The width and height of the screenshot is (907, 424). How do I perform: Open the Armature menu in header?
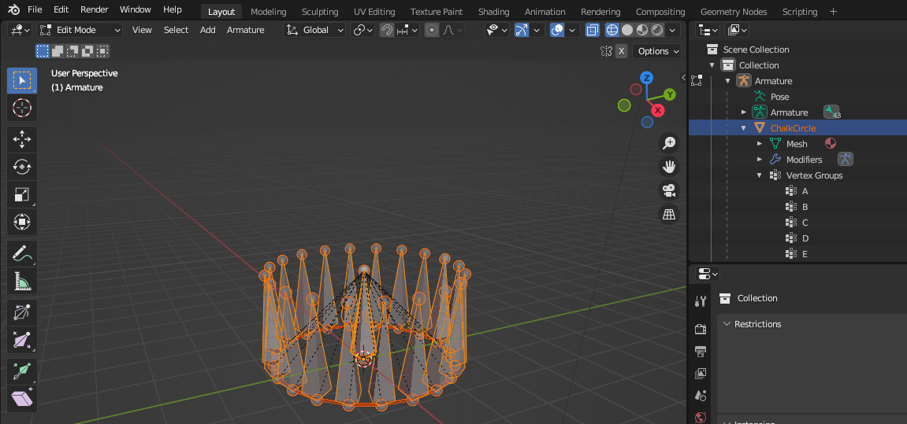click(245, 30)
